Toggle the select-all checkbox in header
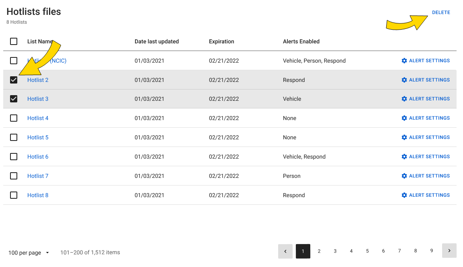The height and width of the screenshot is (267, 463). tap(14, 41)
